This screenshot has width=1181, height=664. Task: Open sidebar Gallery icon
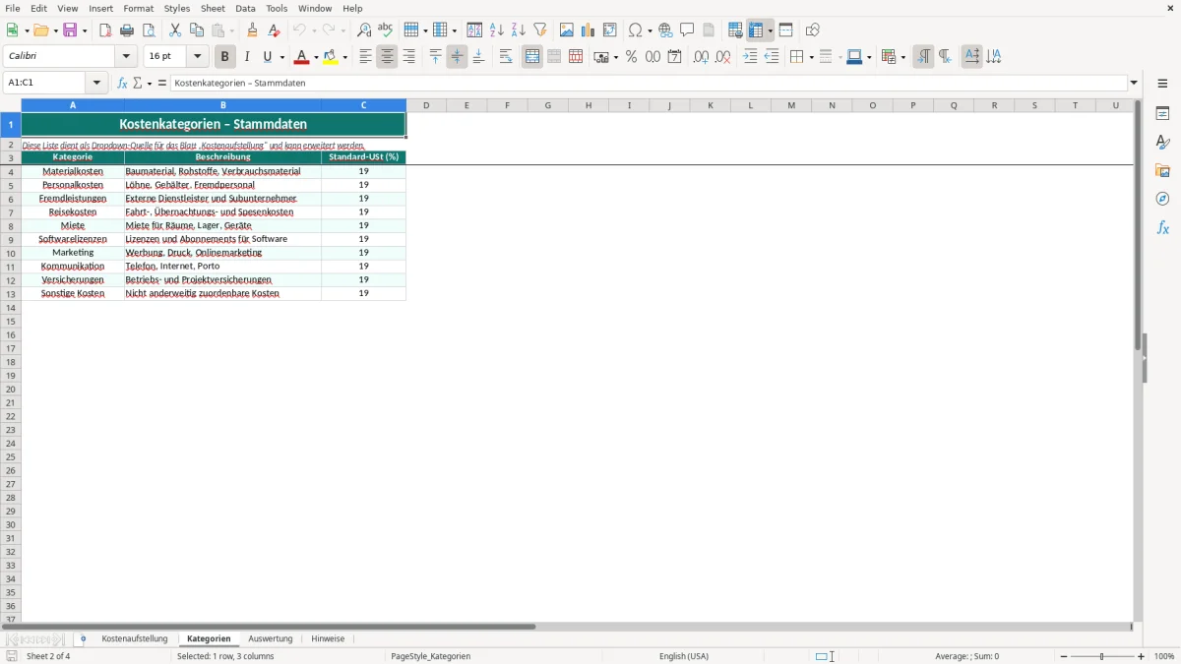pyautogui.click(x=1162, y=170)
